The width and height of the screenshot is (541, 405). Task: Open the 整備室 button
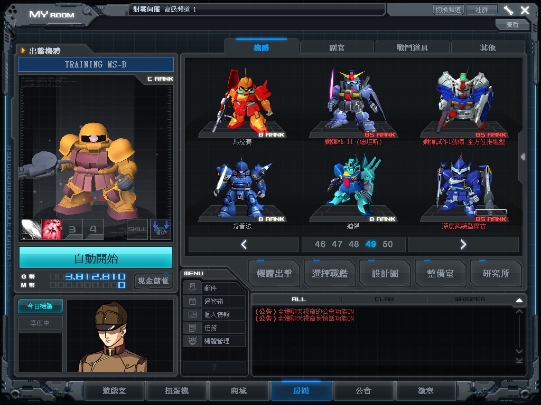point(440,274)
